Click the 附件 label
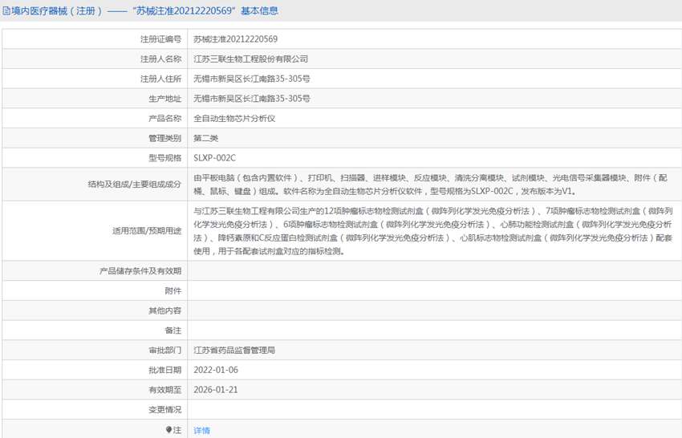This screenshot has width=682, height=438. click(173, 290)
